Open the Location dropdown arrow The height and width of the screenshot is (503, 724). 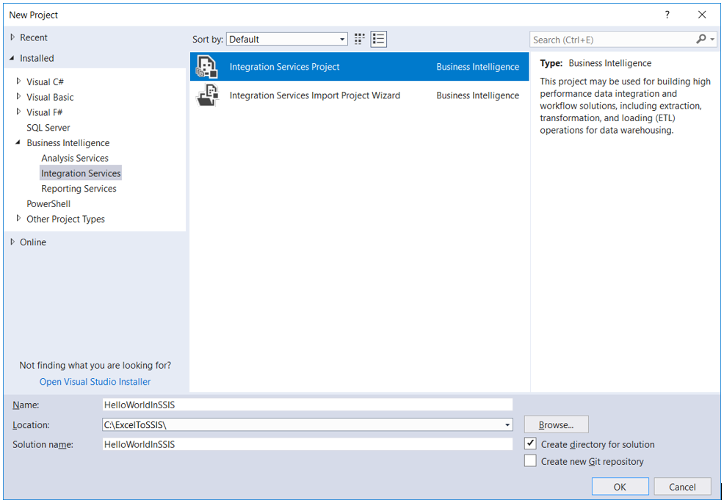pos(507,424)
